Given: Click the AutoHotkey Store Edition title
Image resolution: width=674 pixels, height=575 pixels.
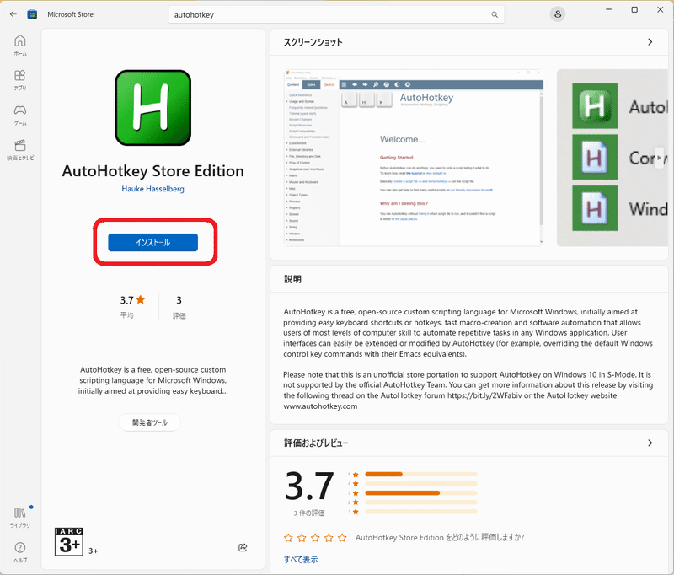Looking at the screenshot, I should point(153,171).
